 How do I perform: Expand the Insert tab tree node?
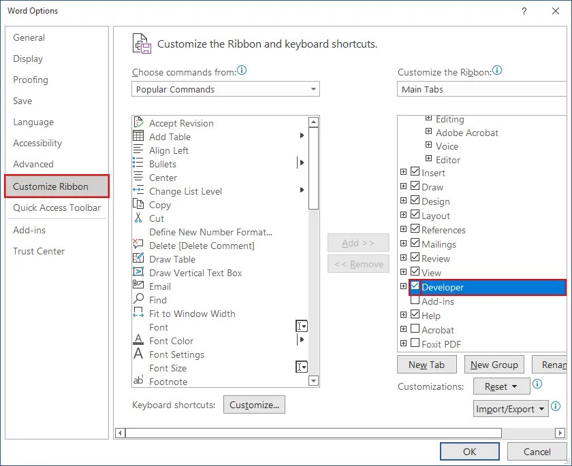[x=403, y=172]
